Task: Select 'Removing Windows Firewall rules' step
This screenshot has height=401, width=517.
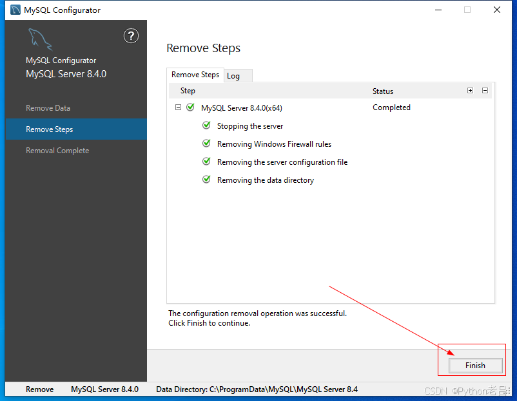Action: (x=274, y=144)
